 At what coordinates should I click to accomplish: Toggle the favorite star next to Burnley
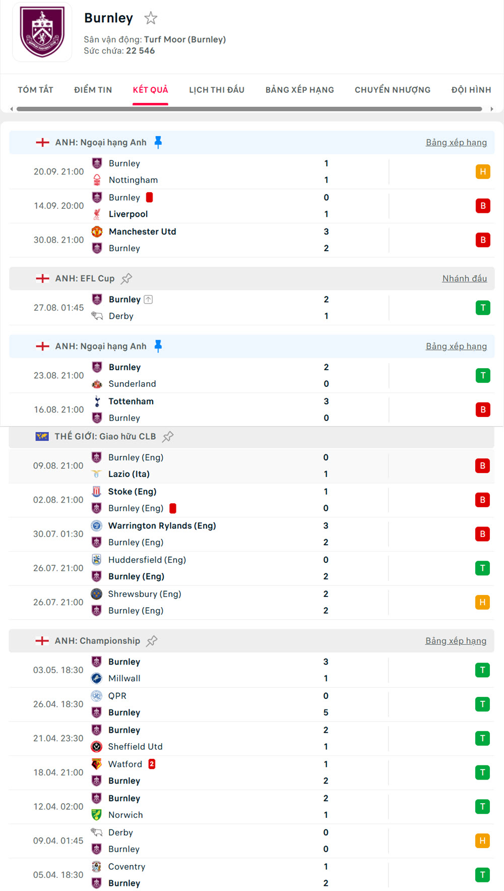click(x=151, y=19)
